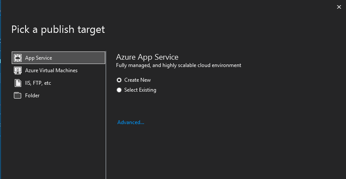Click the 'Fully managed, and highly scalable' description
Image resolution: width=346 pixels, height=179 pixels.
pyautogui.click(x=178, y=65)
